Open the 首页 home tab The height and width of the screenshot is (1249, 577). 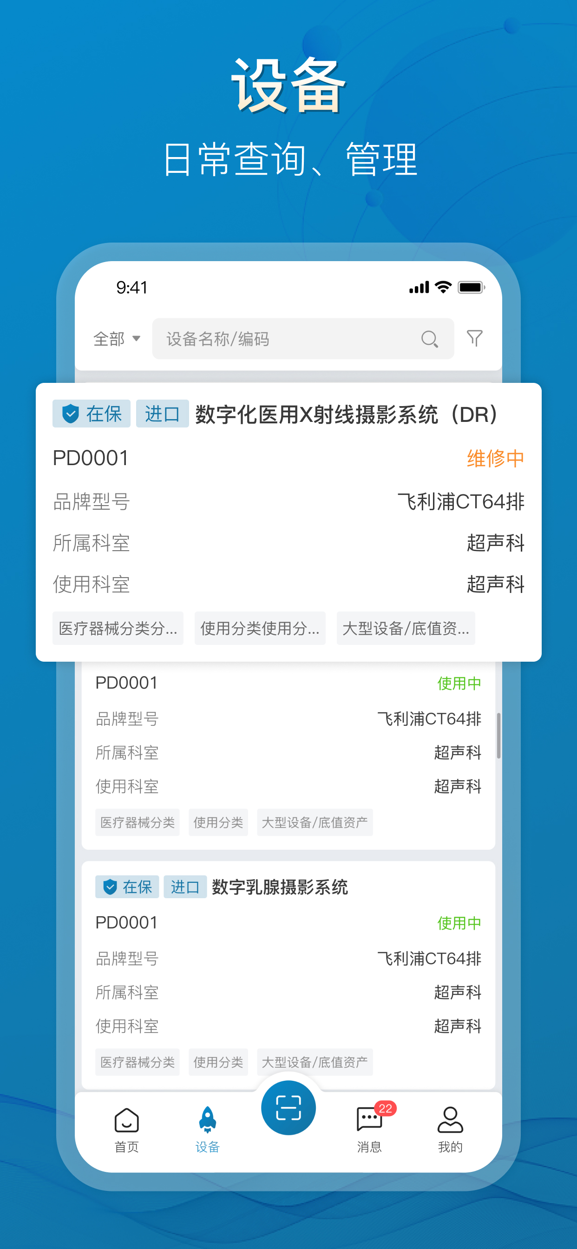click(126, 1130)
